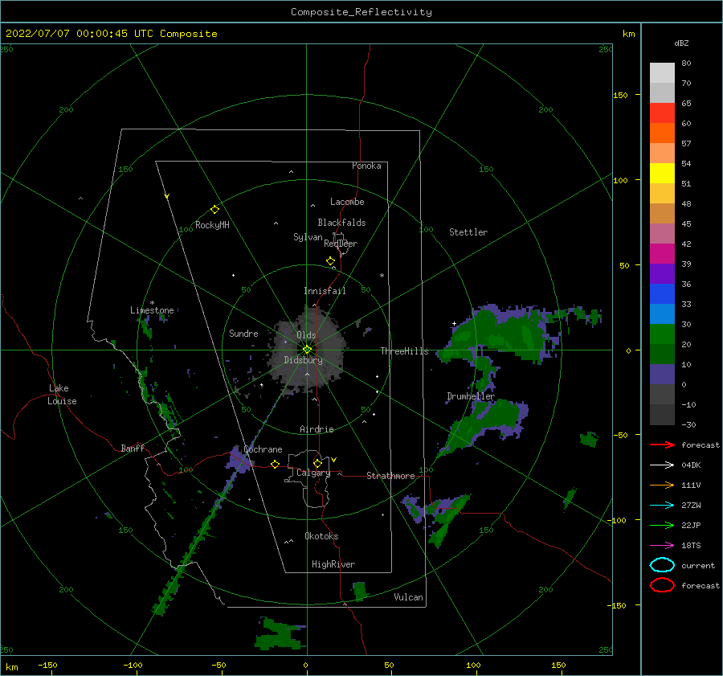Pick the red 65 dBZ color swatch

coord(662,113)
